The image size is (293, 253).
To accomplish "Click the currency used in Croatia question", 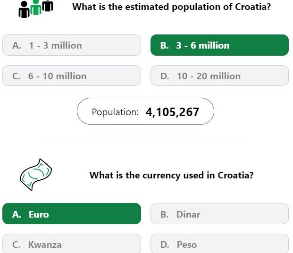I will [x=171, y=176].
